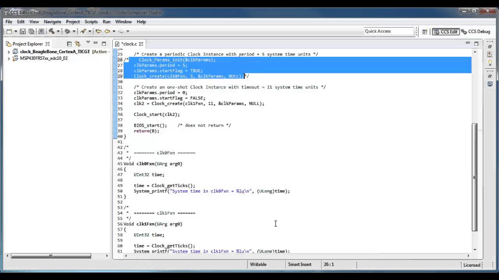Open the Back navigation history dropdown

(x=114, y=31)
